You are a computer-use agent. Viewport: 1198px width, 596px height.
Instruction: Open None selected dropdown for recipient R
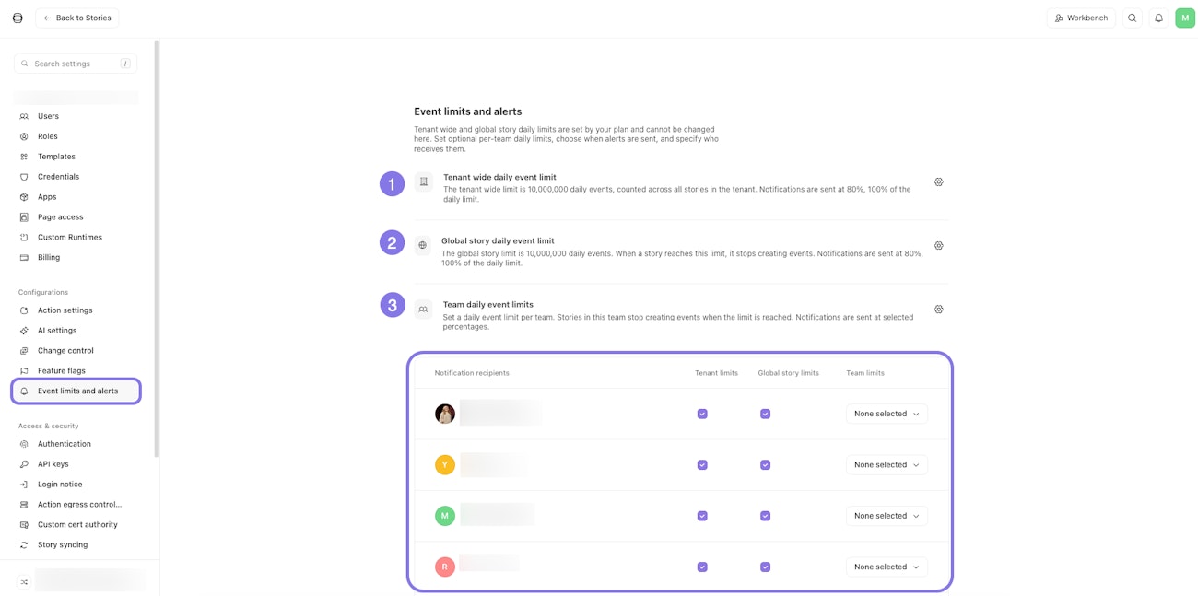click(887, 567)
